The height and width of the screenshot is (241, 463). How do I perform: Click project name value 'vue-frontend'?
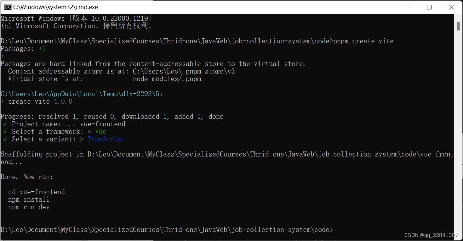tap(103, 124)
